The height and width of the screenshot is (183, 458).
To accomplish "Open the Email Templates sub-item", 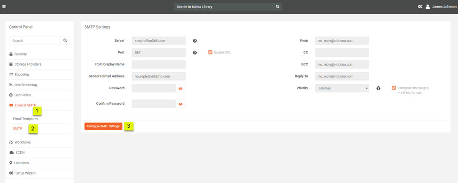I will click(x=25, y=119).
